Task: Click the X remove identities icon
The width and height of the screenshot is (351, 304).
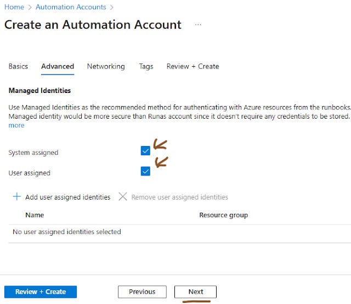Action: click(123, 197)
